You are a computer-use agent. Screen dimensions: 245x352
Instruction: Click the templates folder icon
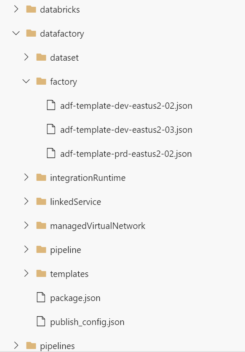pyautogui.click(x=41, y=274)
